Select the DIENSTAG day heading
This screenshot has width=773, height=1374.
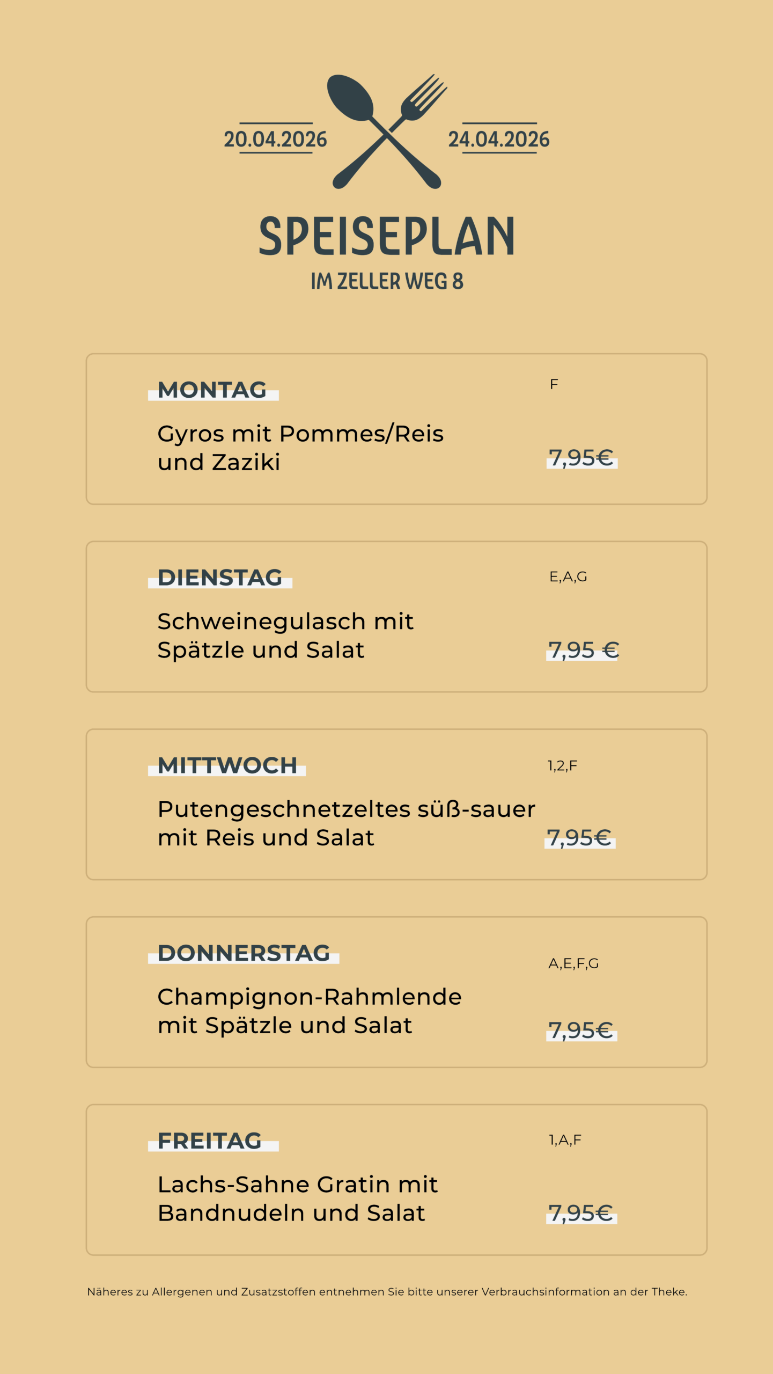(220, 578)
